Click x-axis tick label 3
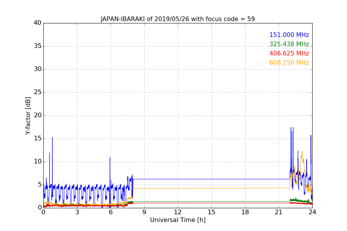This screenshot has width=347, height=231. tap(77, 212)
